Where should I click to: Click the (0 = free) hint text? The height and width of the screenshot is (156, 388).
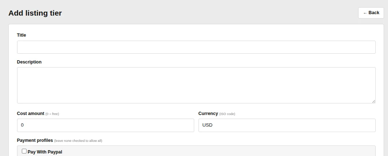pyautogui.click(x=52, y=114)
